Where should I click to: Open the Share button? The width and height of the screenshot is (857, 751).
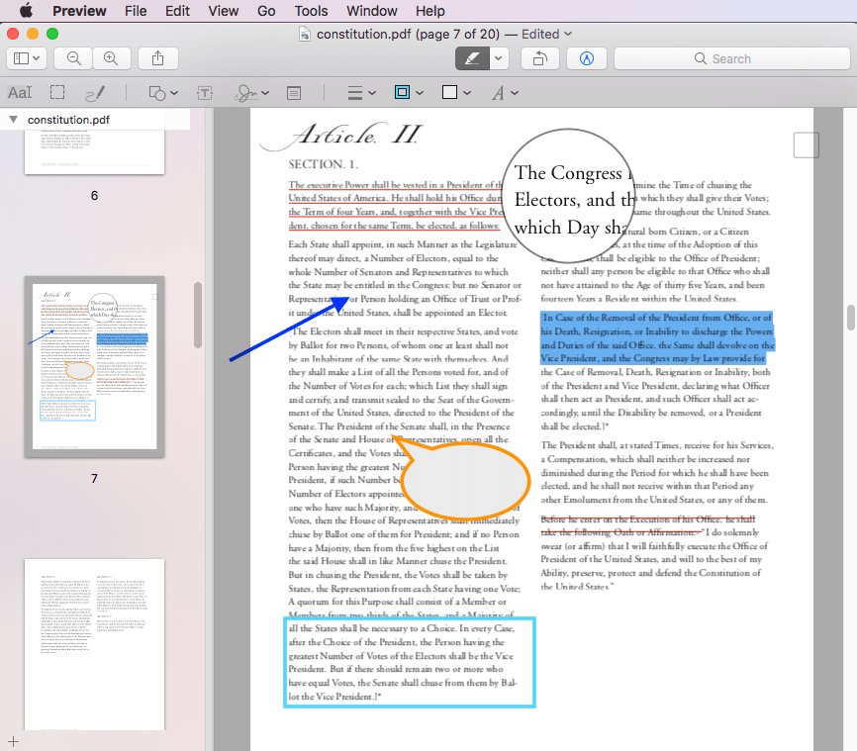tap(158, 58)
